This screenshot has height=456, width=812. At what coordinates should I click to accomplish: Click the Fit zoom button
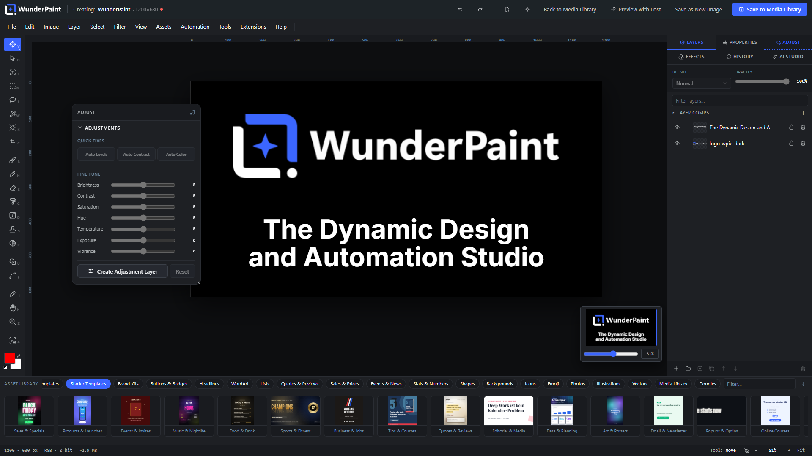point(801,451)
